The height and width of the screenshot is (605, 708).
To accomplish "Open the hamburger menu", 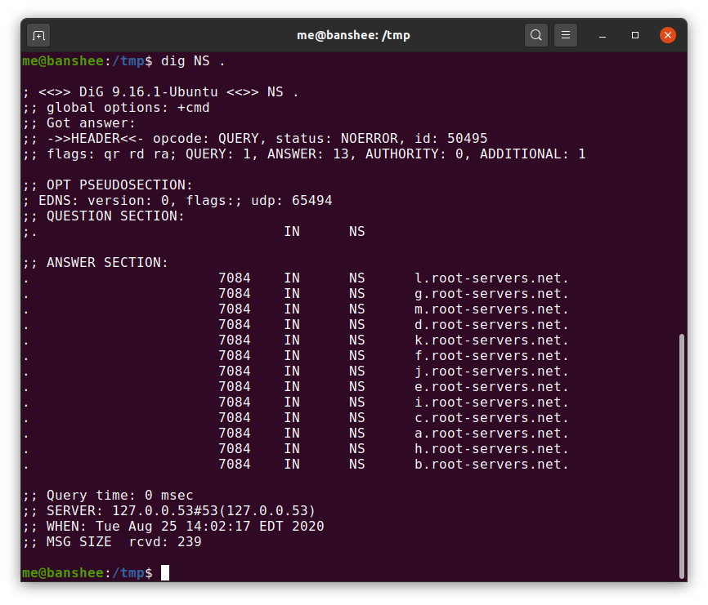I will 565,35.
